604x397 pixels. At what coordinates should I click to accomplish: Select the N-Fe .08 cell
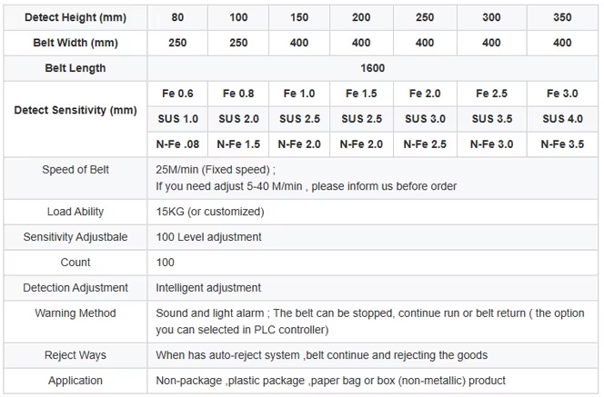[x=177, y=144]
